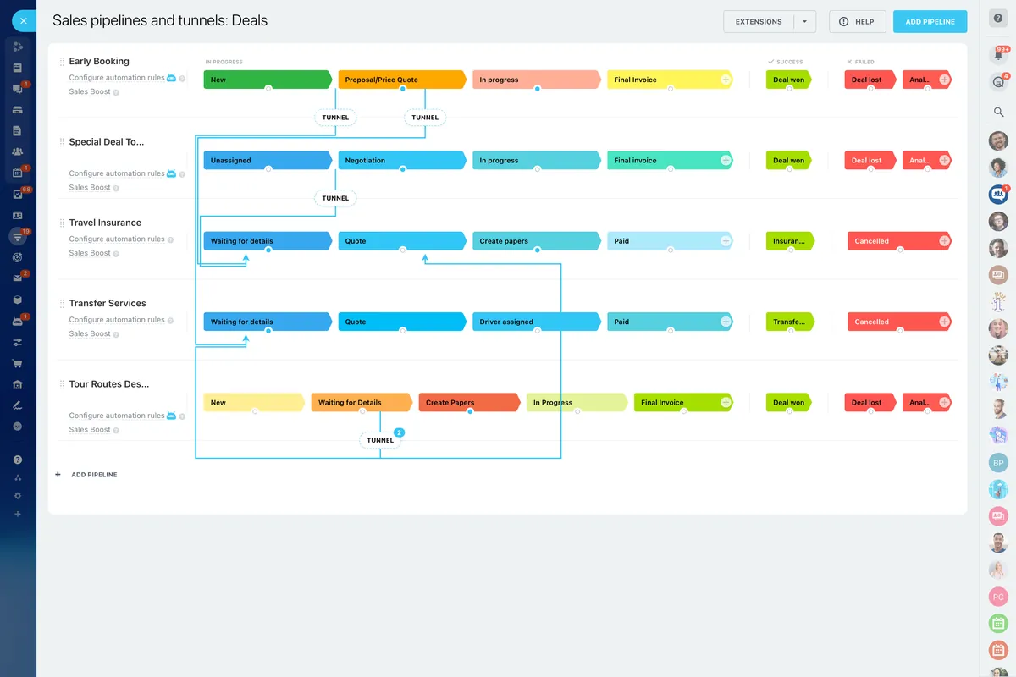This screenshot has height=677, width=1016.
Task: Open the BP initials avatar in right panel
Action: click(998, 463)
